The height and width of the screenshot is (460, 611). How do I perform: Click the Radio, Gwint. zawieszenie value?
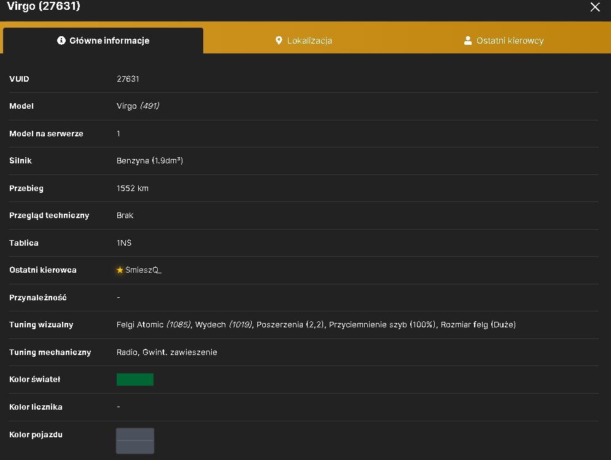click(x=167, y=353)
